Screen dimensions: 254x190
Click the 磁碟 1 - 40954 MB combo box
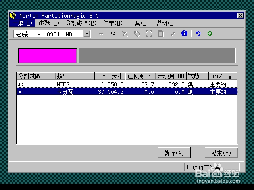pos(52,34)
